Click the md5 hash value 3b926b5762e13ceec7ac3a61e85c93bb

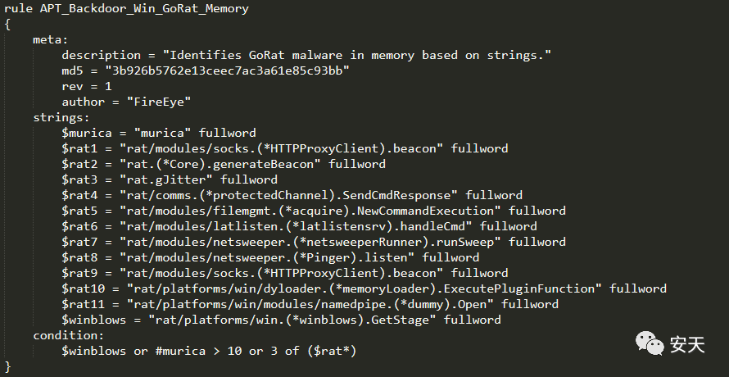(x=227, y=70)
